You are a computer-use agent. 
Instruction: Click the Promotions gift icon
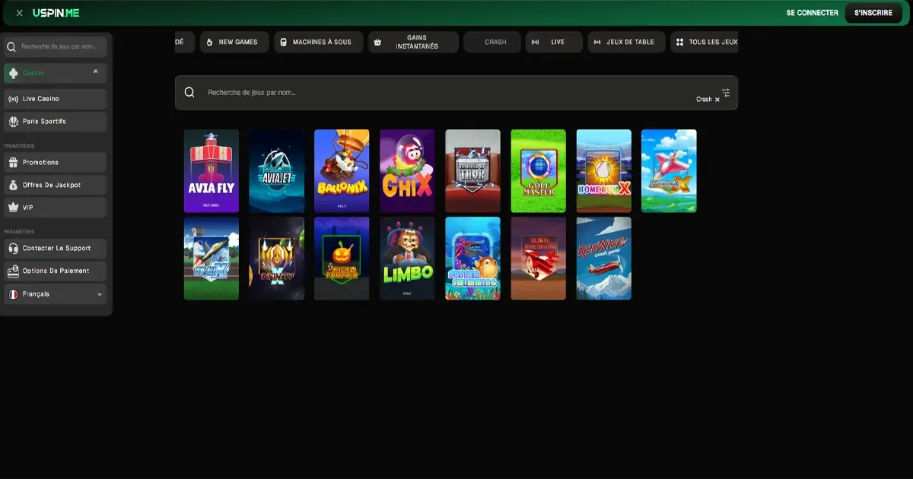point(13,162)
